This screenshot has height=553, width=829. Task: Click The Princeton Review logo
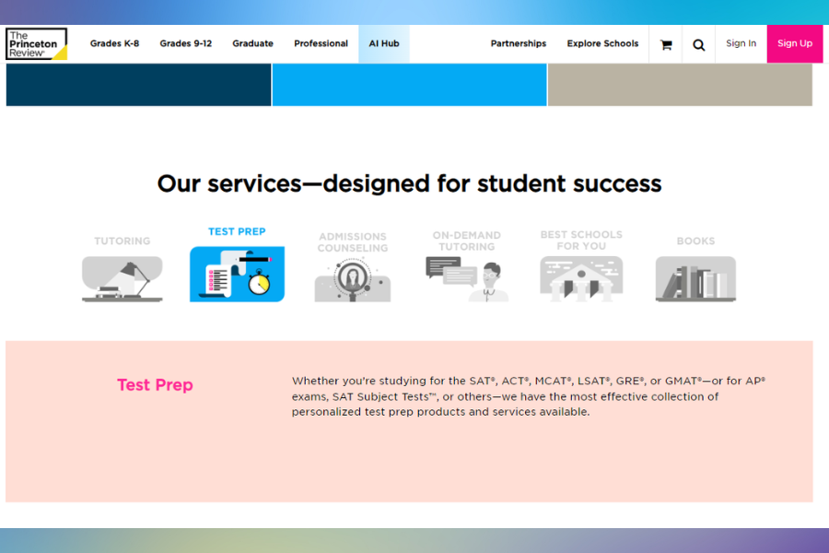pyautogui.click(x=37, y=44)
